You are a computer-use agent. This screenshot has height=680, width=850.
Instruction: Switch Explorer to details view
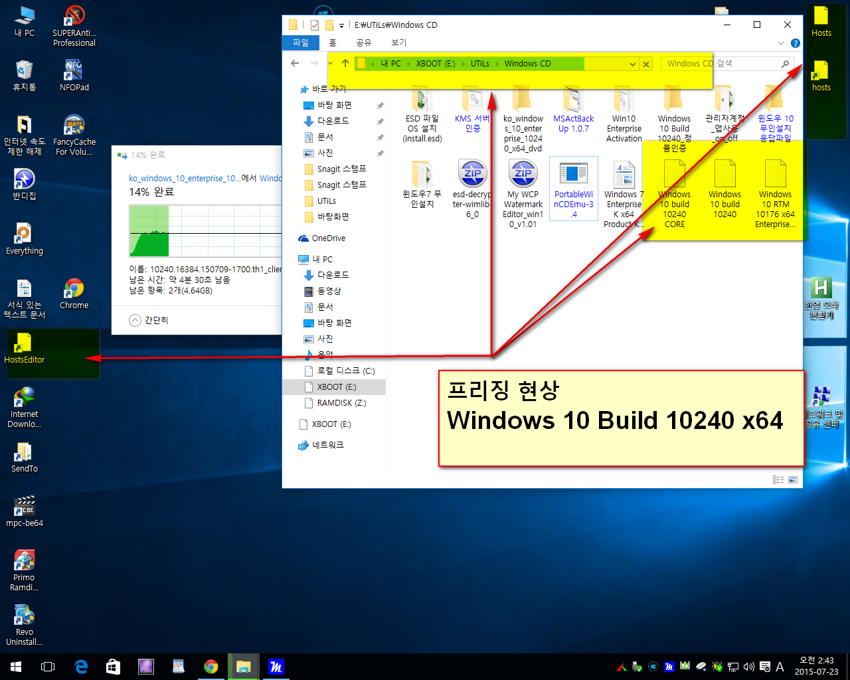pyautogui.click(x=778, y=479)
